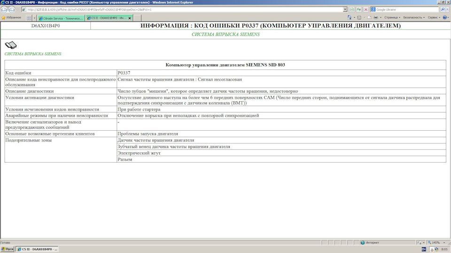Screen dimensions: 451x253
Task: Switch to the Citroën Service tab
Action: (61, 18)
